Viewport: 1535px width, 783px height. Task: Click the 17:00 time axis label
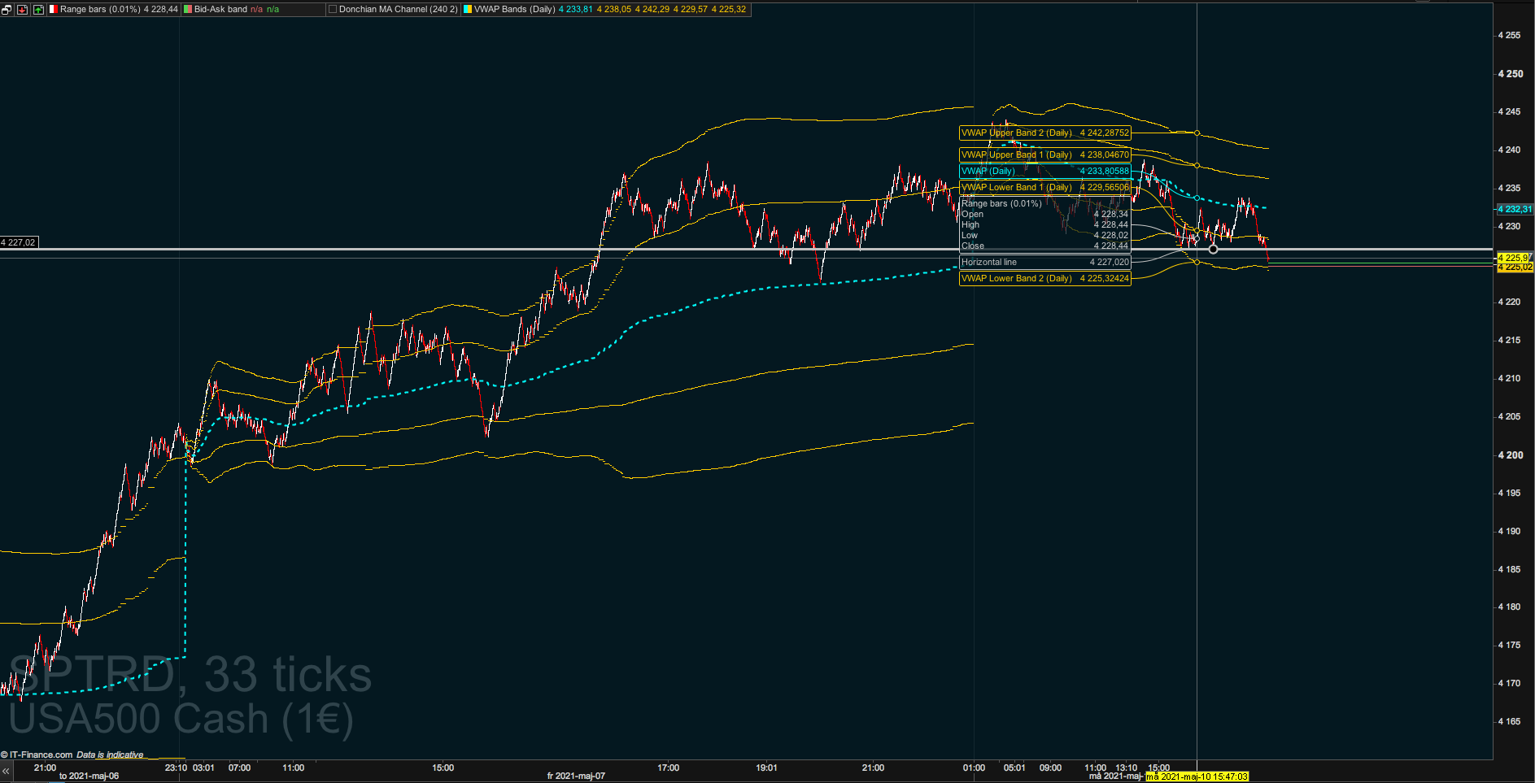tap(668, 768)
